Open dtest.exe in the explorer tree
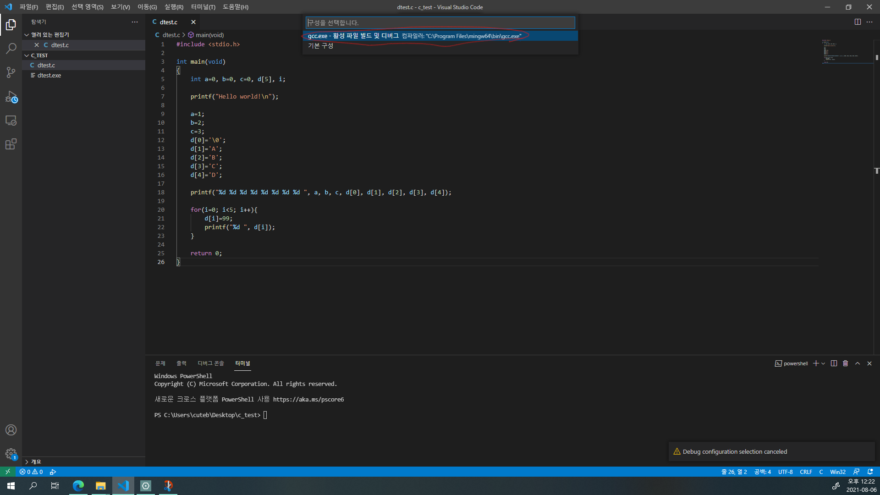Viewport: 880px width, 495px height. (49, 76)
